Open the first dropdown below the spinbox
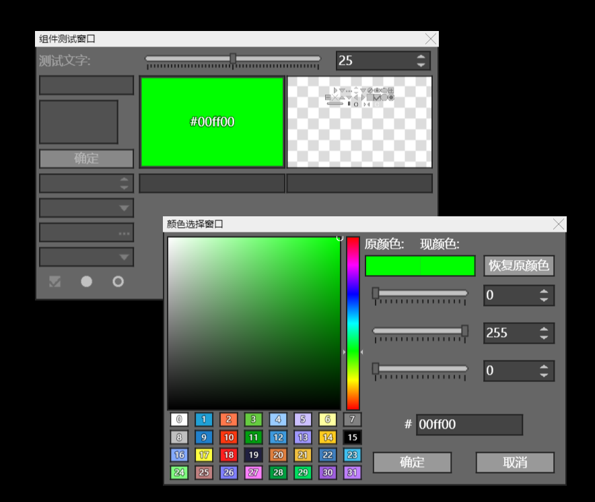Viewport: 595px width, 502px height. click(87, 208)
